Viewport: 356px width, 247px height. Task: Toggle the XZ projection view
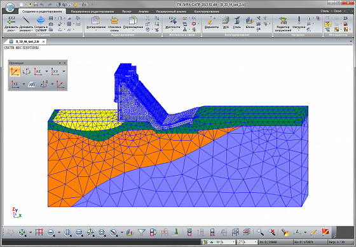pos(38,71)
